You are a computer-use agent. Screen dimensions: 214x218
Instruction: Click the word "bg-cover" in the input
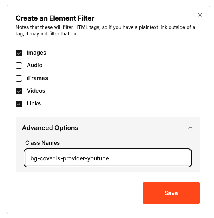(42, 158)
